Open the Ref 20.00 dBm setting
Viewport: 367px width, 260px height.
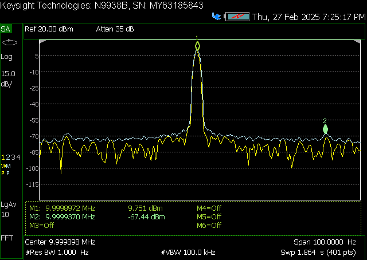pyautogui.click(x=49, y=29)
